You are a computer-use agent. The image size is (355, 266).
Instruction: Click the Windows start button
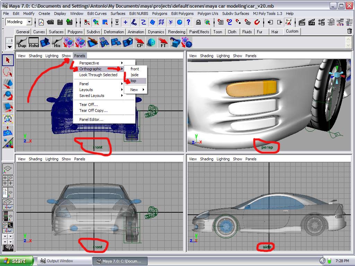17,261
